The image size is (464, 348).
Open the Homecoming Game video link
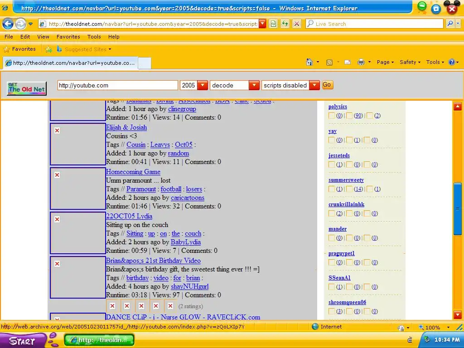pos(133,172)
